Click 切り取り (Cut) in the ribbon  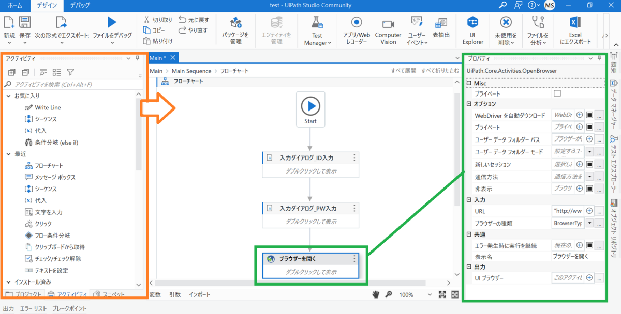pos(158,20)
